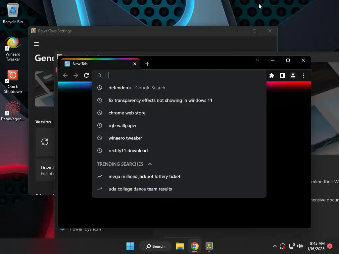Click PowerToys check-for-updates refresh icon
339x254 pixels.
[x=45, y=142]
